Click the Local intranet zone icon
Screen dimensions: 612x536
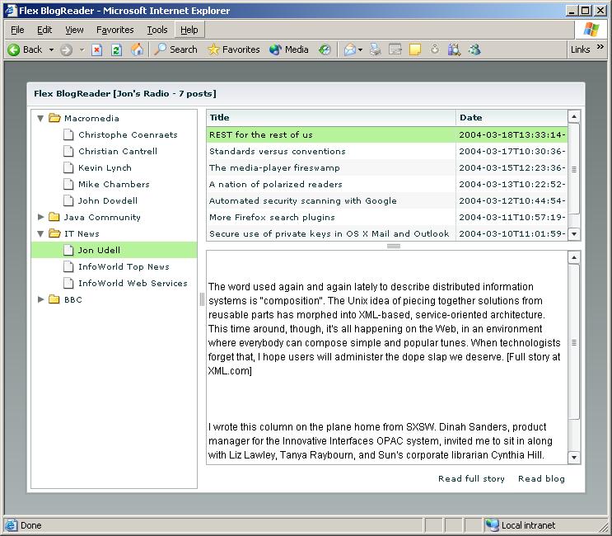pos(493,525)
